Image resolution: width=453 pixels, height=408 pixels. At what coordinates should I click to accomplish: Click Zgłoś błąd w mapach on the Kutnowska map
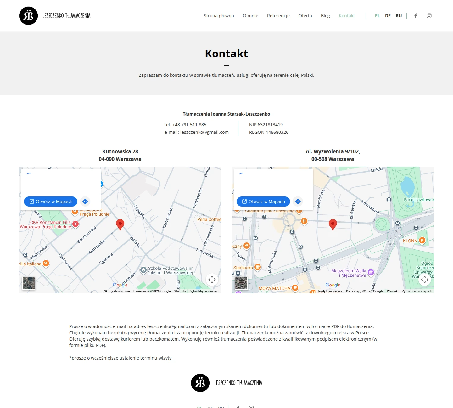coord(204,291)
